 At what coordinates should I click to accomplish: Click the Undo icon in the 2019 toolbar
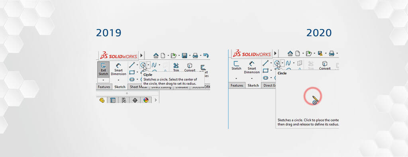pyautogui.click(x=206, y=55)
